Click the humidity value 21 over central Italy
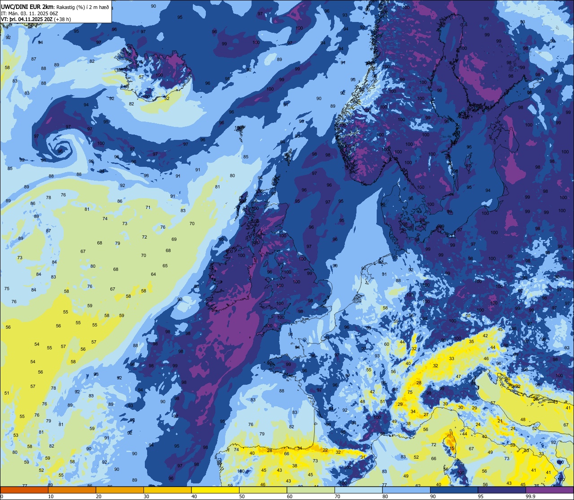Image resolution: width=574 pixels, height=500 pixels. point(500,421)
